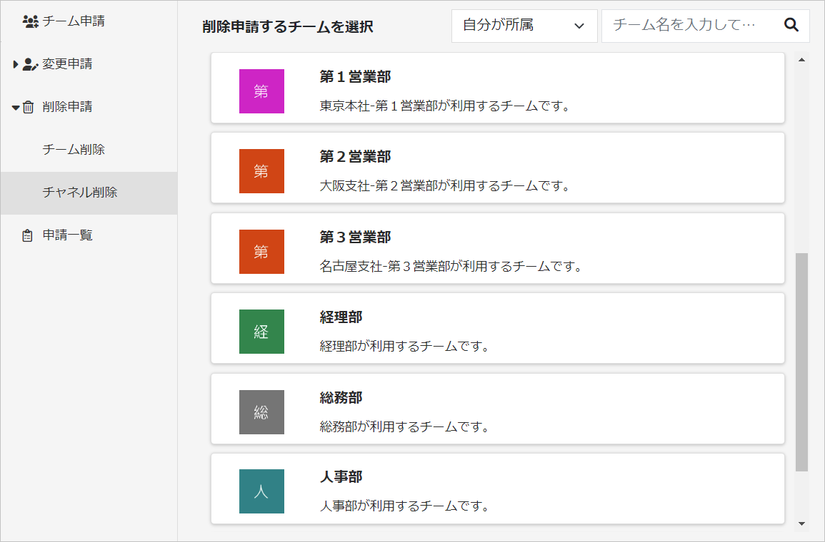Select the 人事部 team name
825x542 pixels.
tap(341, 477)
